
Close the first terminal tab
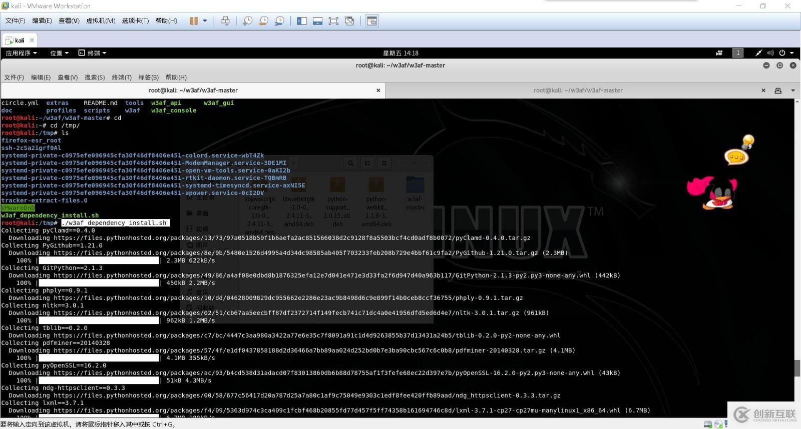(x=378, y=90)
